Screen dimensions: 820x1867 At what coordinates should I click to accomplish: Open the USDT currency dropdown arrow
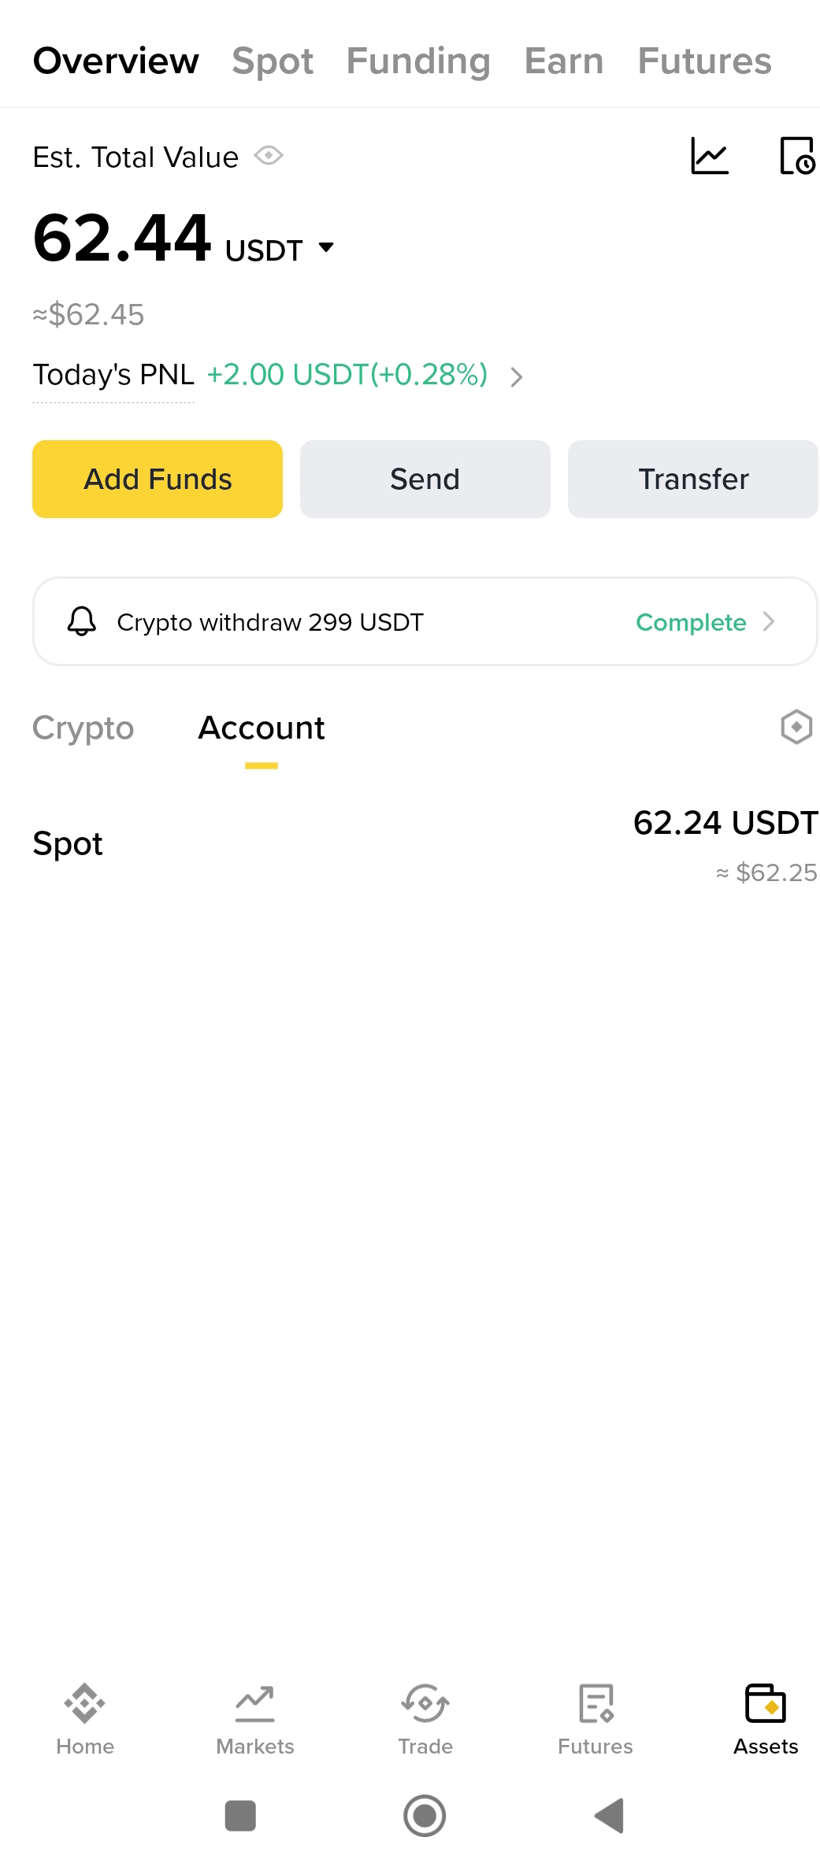point(326,248)
